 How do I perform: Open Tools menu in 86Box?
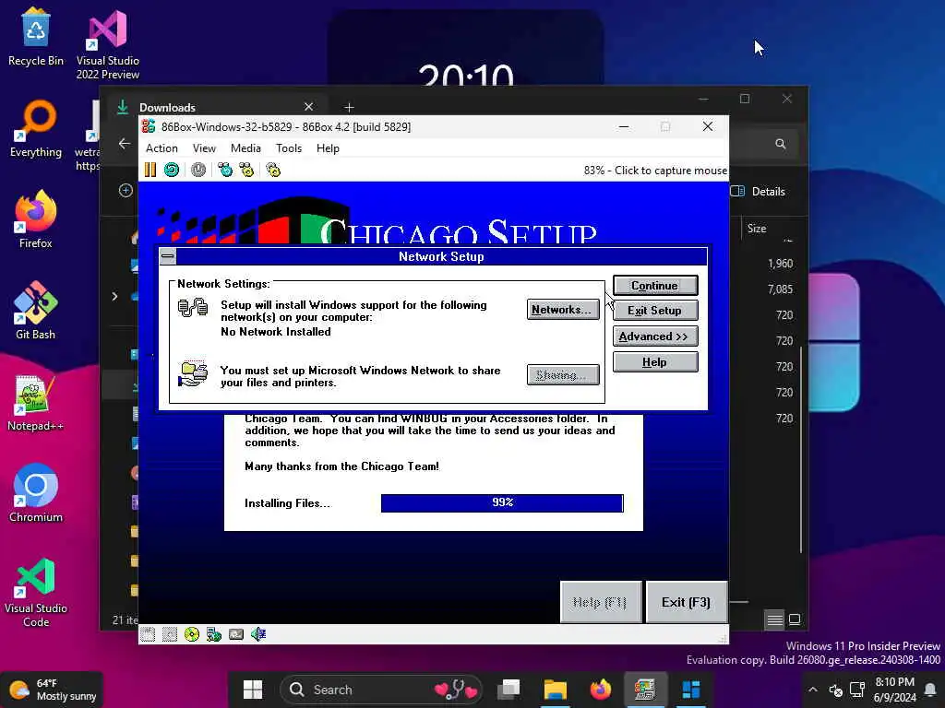[289, 148]
